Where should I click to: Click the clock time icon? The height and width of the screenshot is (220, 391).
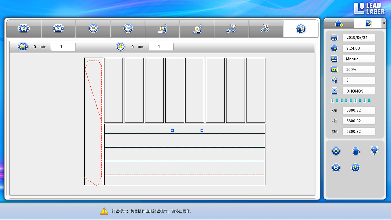[334, 48]
